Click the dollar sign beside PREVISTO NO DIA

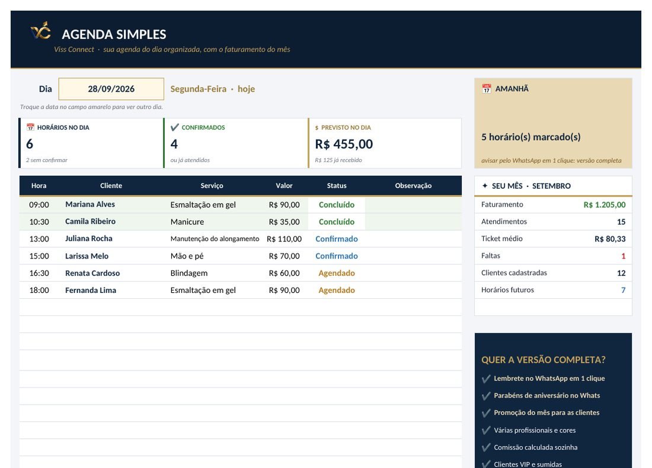click(317, 128)
